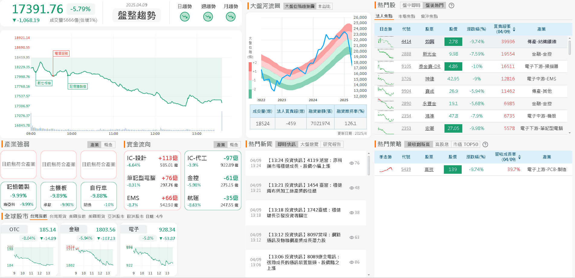575x278 pixels.
Task: Click the 週趨勢 downtrend icon
Action: [208, 17]
